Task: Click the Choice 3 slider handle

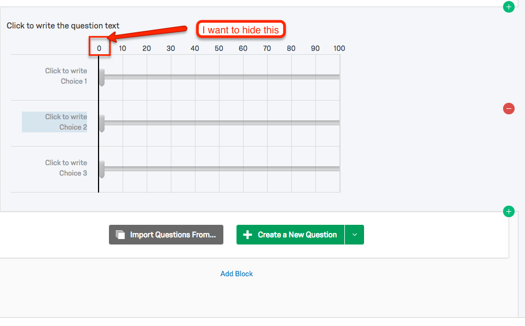Action: (102, 169)
